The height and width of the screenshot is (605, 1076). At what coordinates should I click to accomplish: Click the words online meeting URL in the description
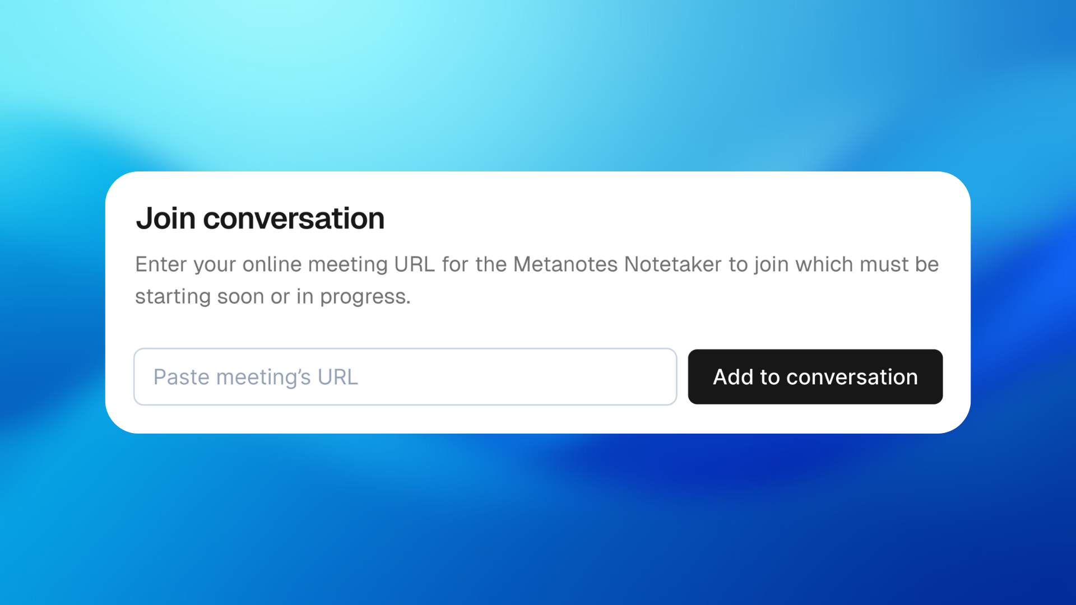pos(338,264)
